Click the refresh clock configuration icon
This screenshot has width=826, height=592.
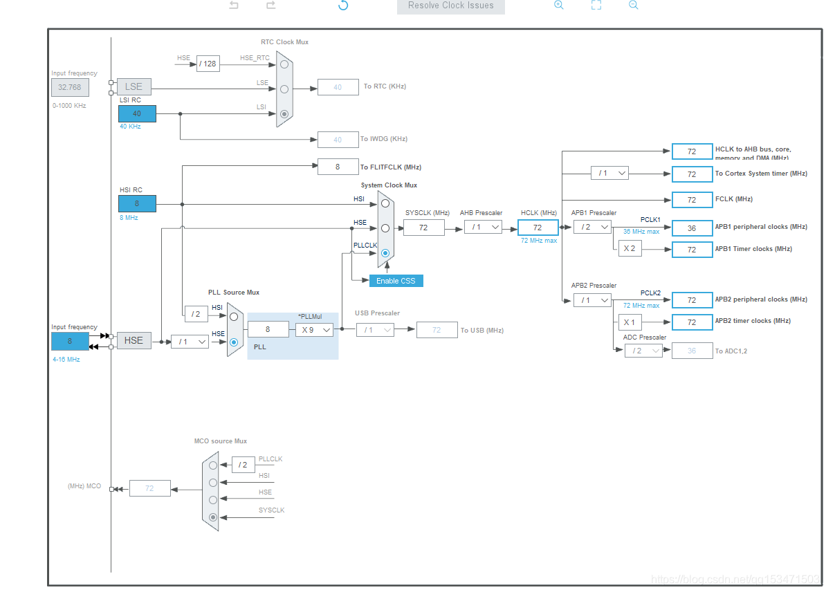point(343,6)
